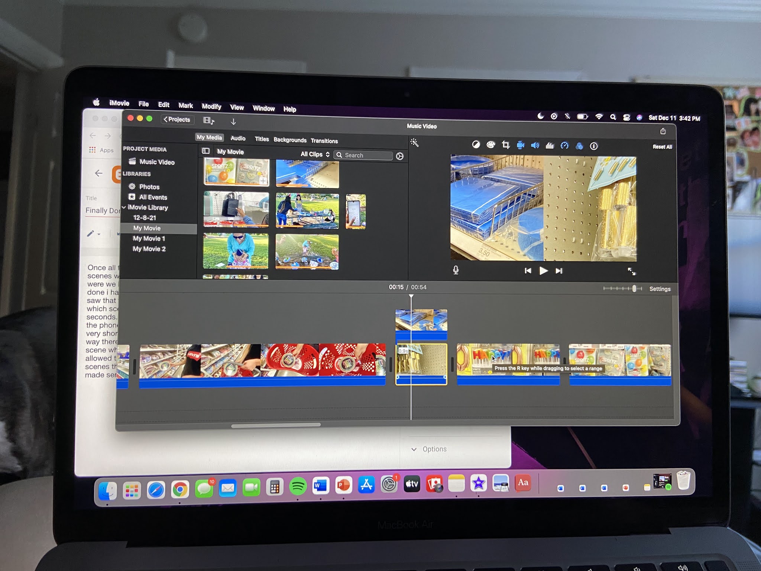
Task: Open the clip information tool
Action: tap(594, 146)
